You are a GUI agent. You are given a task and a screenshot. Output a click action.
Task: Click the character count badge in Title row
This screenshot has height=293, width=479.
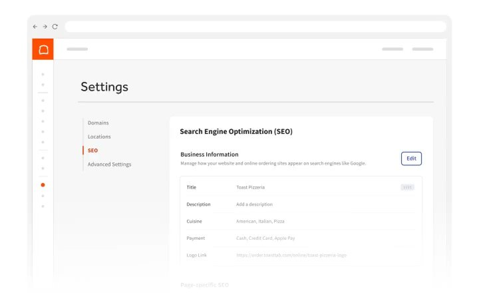coord(407,187)
